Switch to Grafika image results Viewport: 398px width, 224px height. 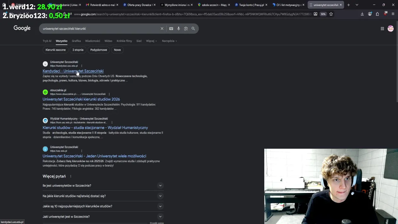[x=76, y=41]
